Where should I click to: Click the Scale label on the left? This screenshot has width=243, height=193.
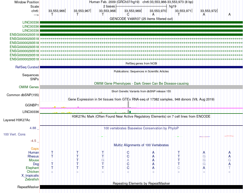35,6
